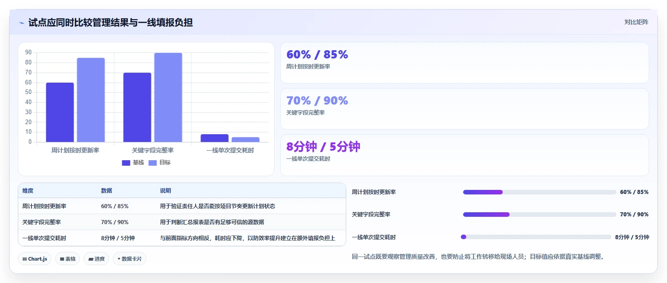Click the 目标 bar for 一线单次提交耗时

245,140
